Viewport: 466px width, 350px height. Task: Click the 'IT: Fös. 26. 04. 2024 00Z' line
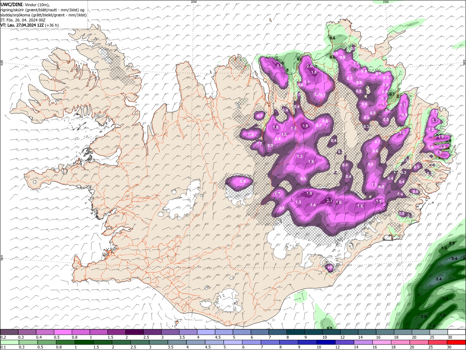point(23,20)
